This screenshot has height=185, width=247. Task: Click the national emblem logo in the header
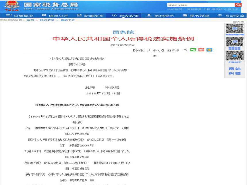(12, 6)
